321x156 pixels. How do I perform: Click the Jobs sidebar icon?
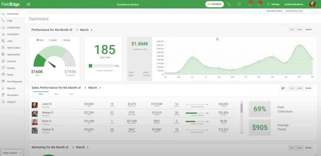[3, 41]
